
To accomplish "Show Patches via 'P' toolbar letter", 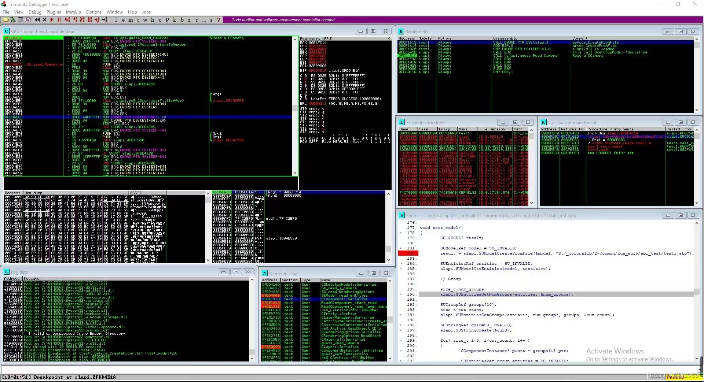I will [167, 20].
